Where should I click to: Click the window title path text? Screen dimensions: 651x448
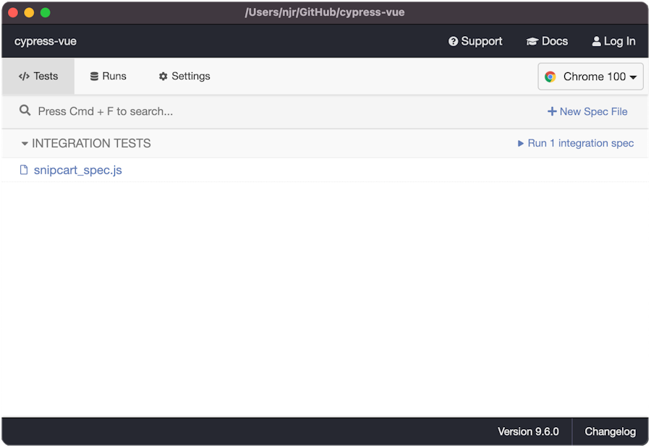325,12
